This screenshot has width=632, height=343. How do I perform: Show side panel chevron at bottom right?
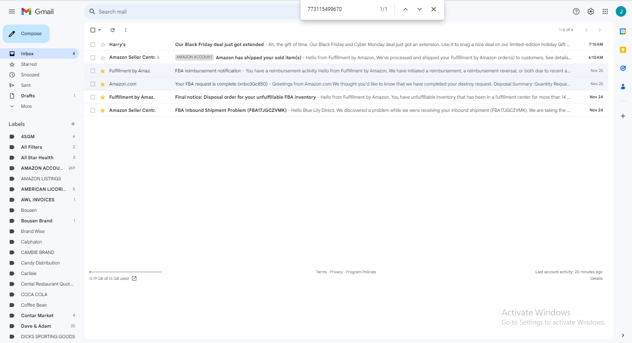[x=623, y=336]
